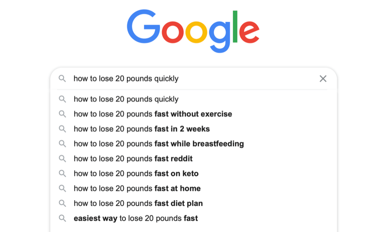Choose the 'fast without exercise' suggestion
The width and height of the screenshot is (380, 232).
pos(193,114)
